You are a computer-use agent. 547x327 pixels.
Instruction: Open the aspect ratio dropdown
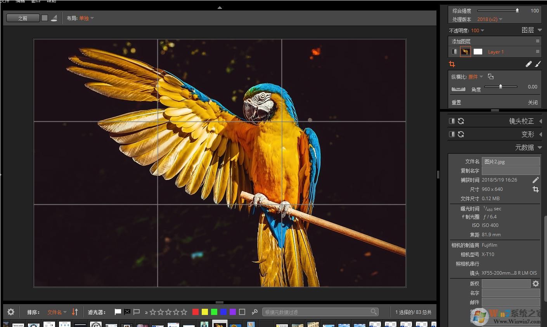[476, 76]
